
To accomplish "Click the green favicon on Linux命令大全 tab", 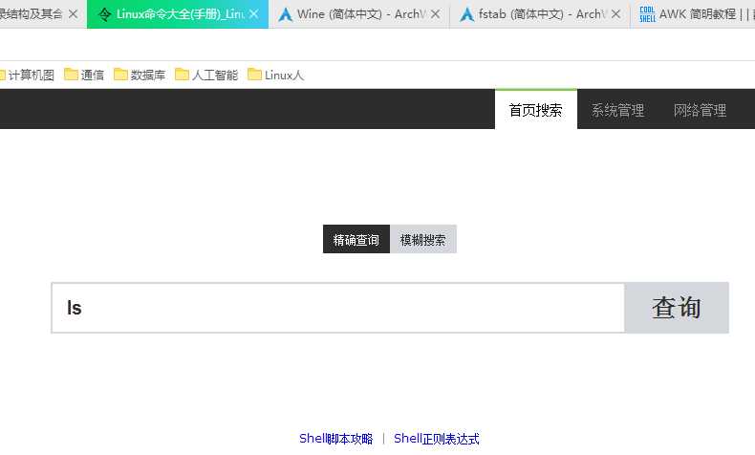I will tap(104, 14).
